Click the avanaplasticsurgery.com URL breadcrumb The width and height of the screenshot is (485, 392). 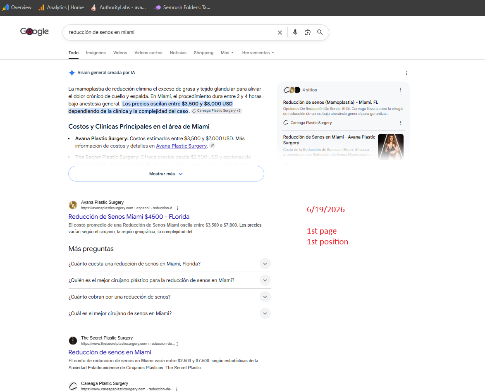click(128, 208)
